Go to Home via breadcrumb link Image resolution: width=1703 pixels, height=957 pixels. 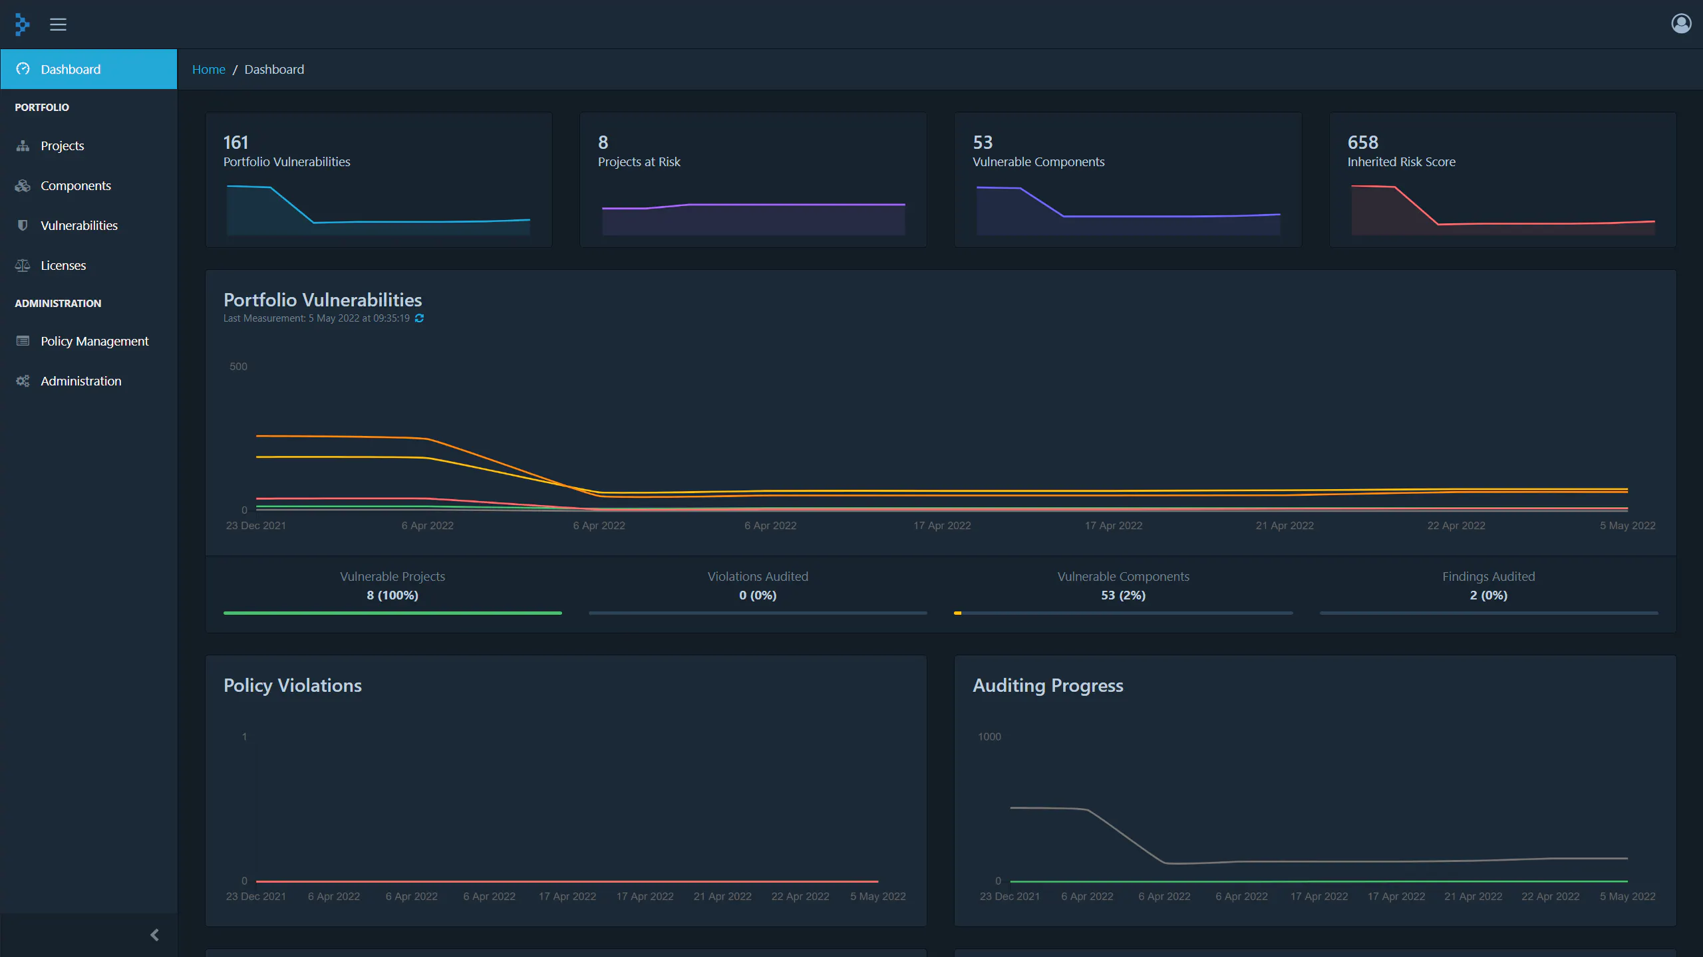[x=208, y=69]
